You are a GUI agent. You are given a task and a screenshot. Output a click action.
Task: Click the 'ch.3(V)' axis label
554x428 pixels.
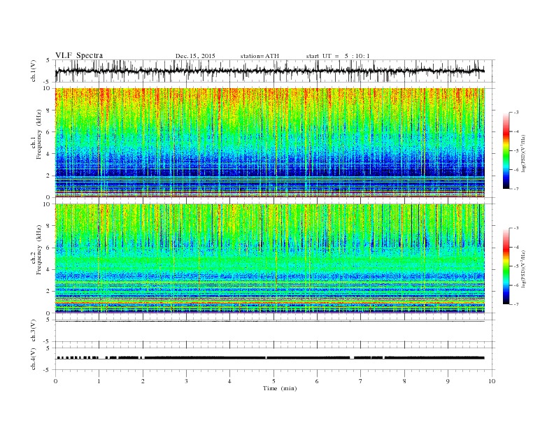34,331
